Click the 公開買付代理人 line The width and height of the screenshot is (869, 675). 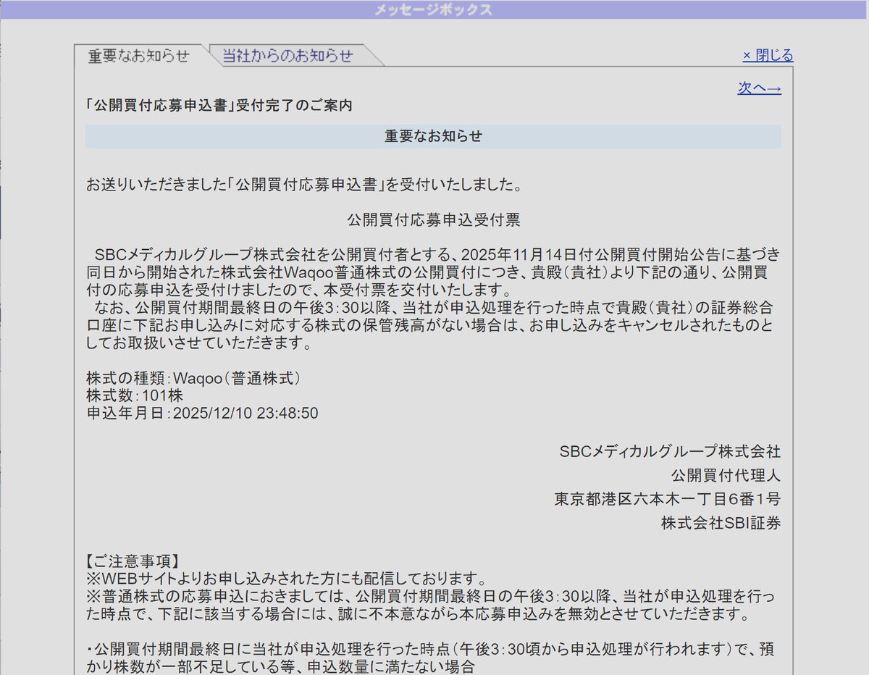coord(726,475)
